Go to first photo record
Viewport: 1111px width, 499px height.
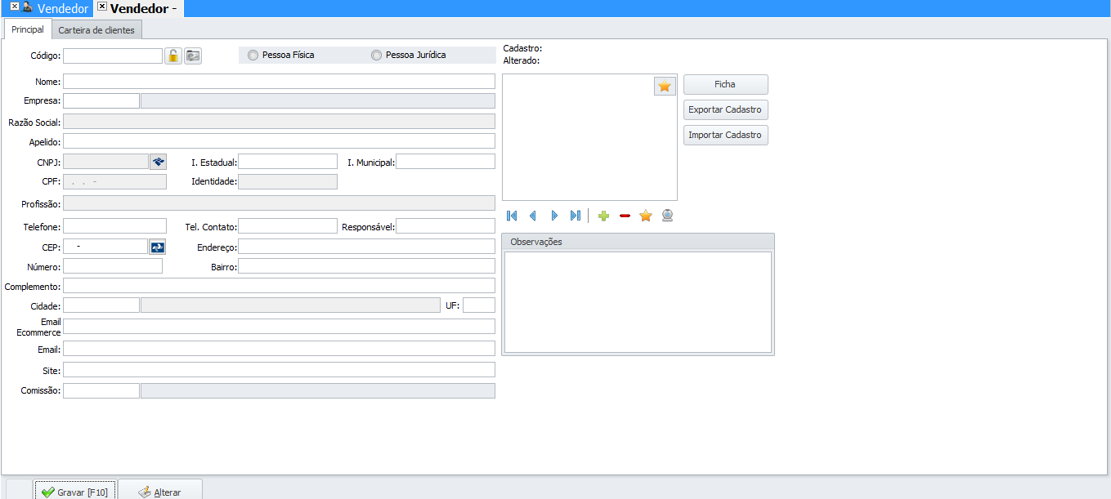click(x=512, y=216)
